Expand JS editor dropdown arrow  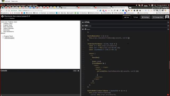pyautogui.click(x=168, y=29)
